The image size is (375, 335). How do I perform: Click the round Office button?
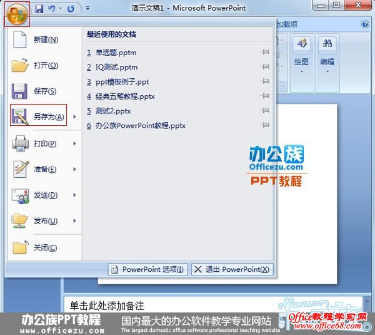click(x=17, y=14)
